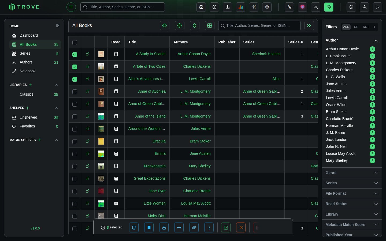386x241 pixels.
Task: Click the orange X deselect button
Action: (x=241, y=228)
